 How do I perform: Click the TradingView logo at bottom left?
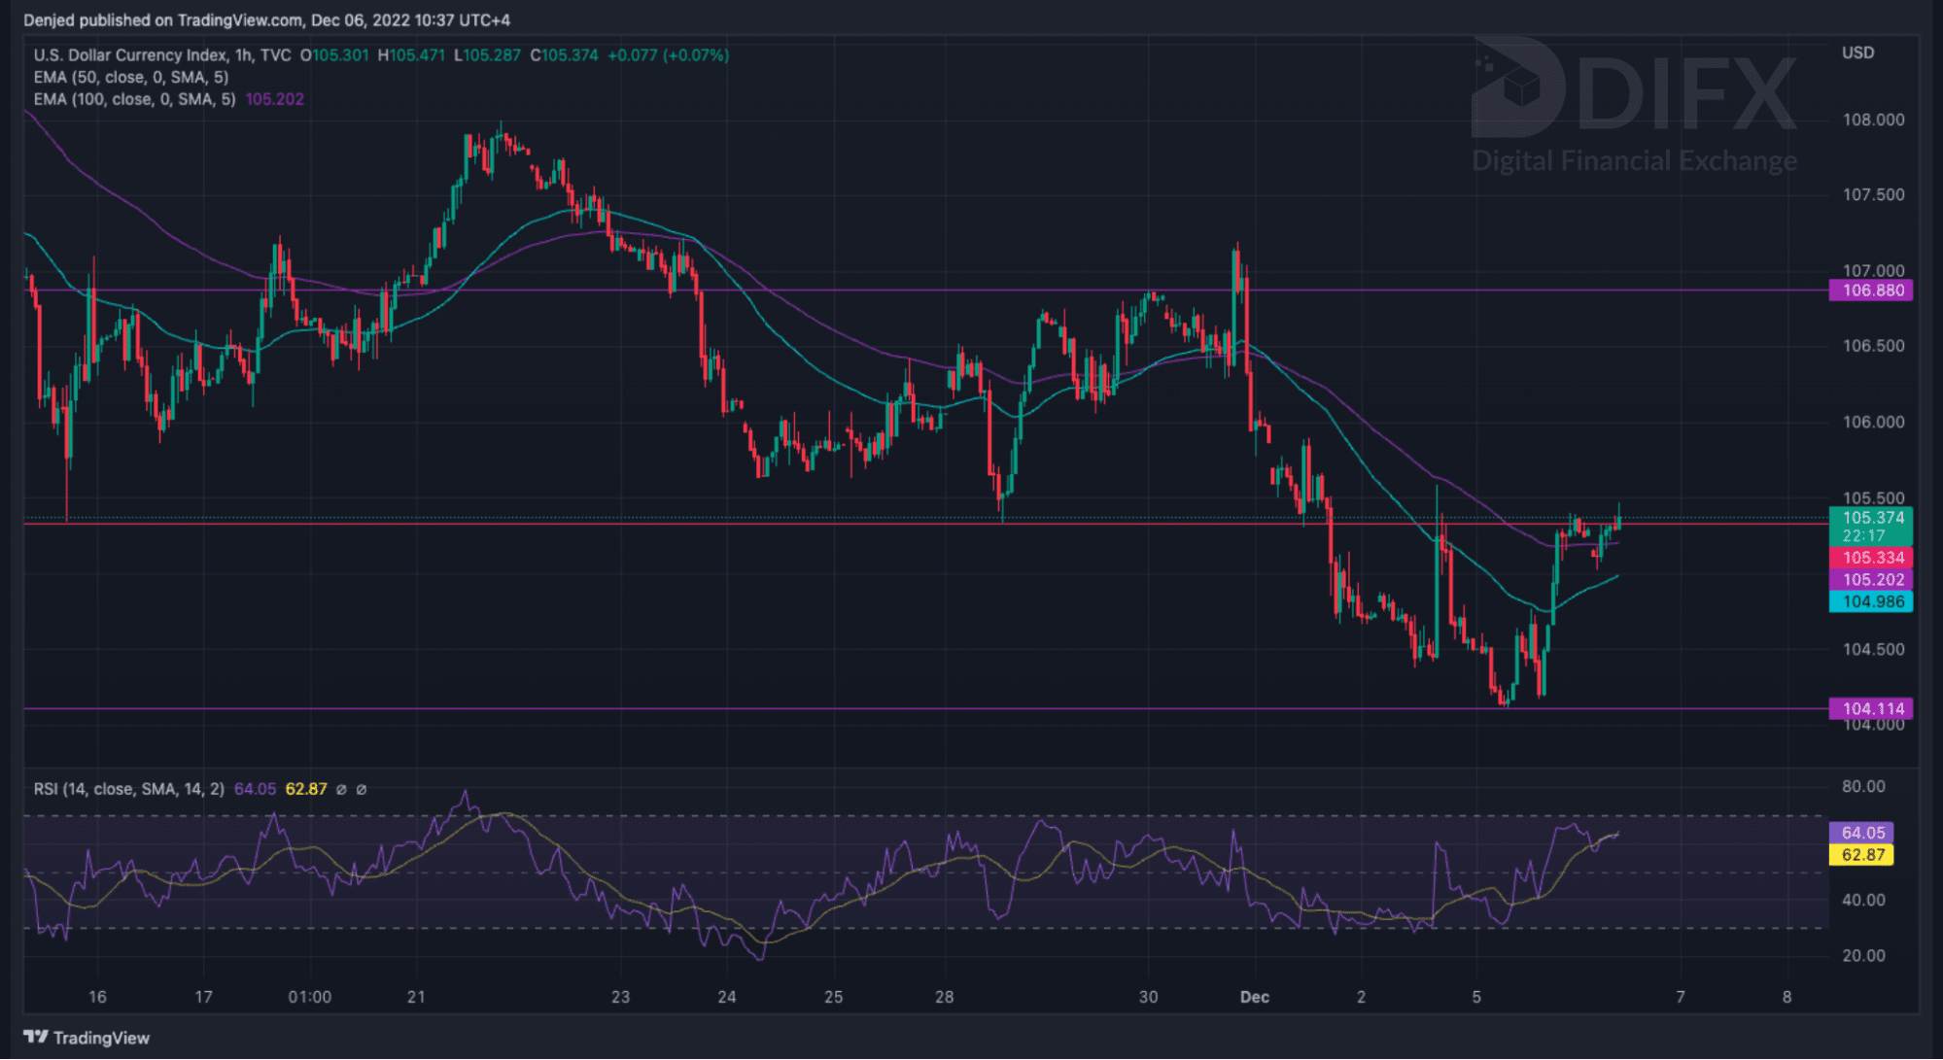(86, 1038)
